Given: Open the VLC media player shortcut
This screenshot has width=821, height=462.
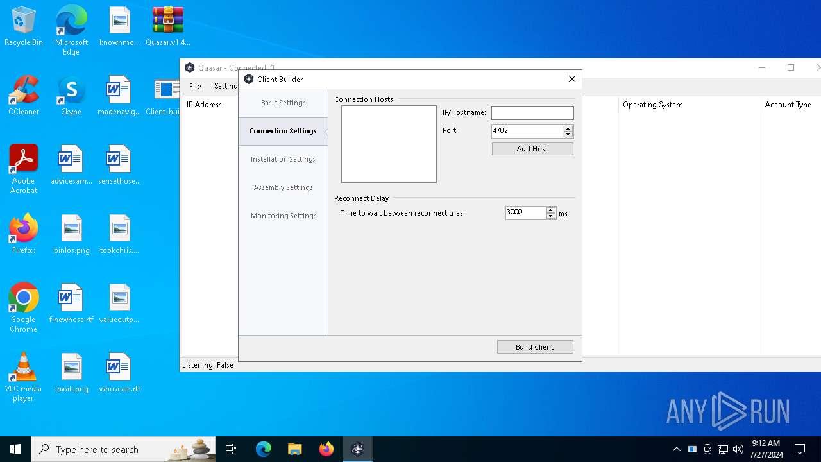Looking at the screenshot, I should coord(24,377).
